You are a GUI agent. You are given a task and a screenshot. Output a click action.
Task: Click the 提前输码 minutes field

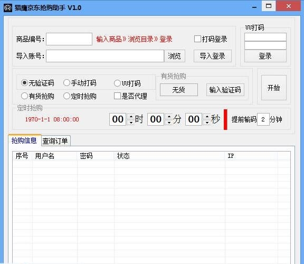click(x=263, y=119)
